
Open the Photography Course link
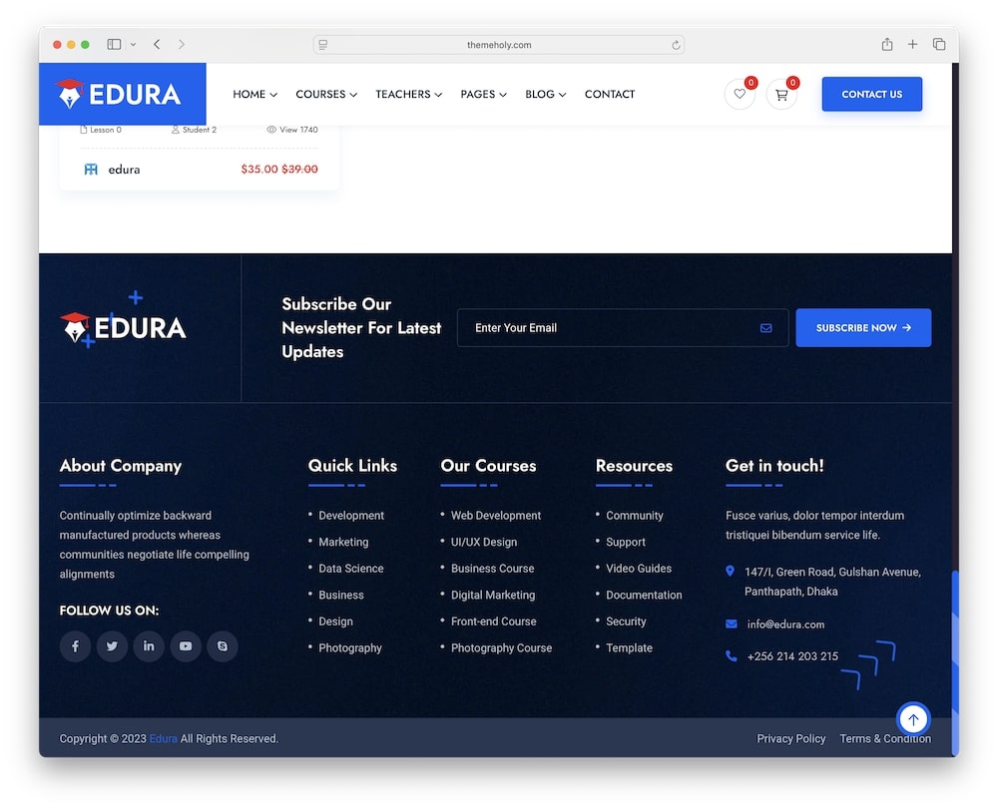(x=502, y=648)
